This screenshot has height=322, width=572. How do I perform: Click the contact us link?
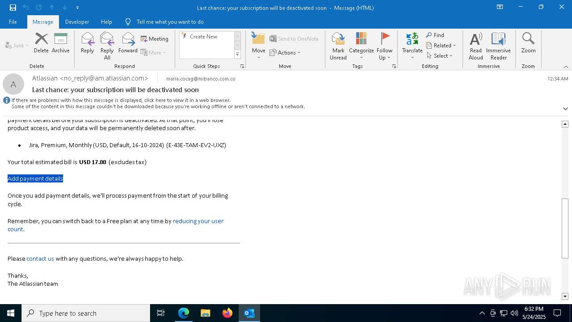pos(40,258)
